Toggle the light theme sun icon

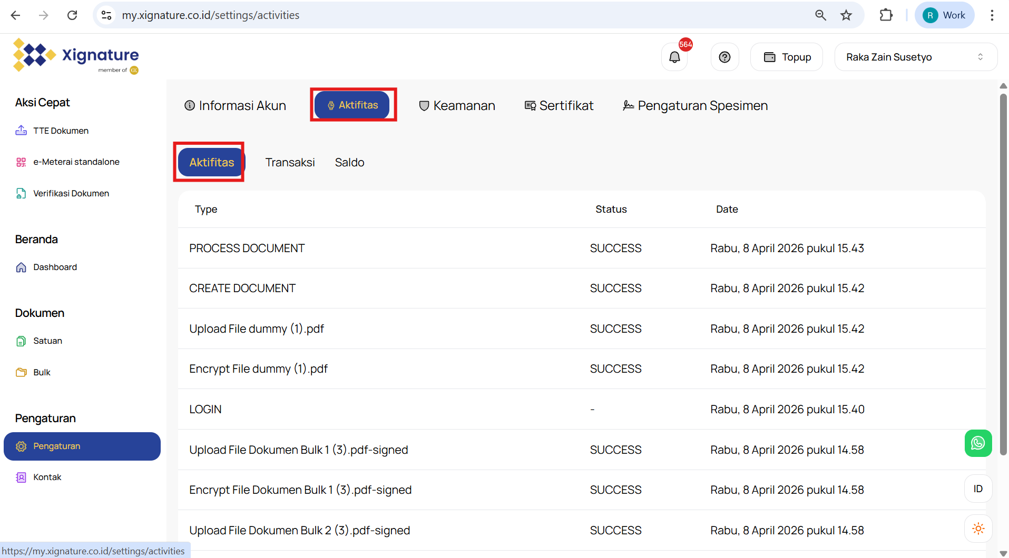pyautogui.click(x=978, y=529)
